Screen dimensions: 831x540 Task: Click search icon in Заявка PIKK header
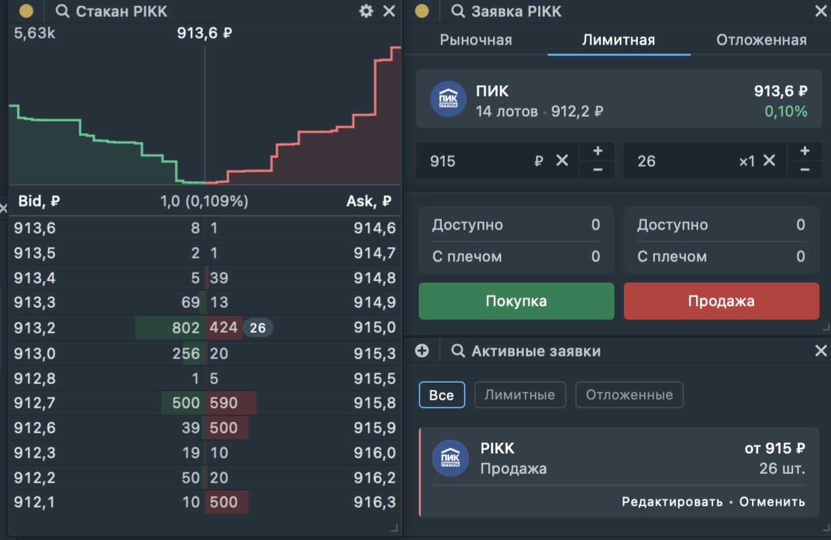click(458, 11)
